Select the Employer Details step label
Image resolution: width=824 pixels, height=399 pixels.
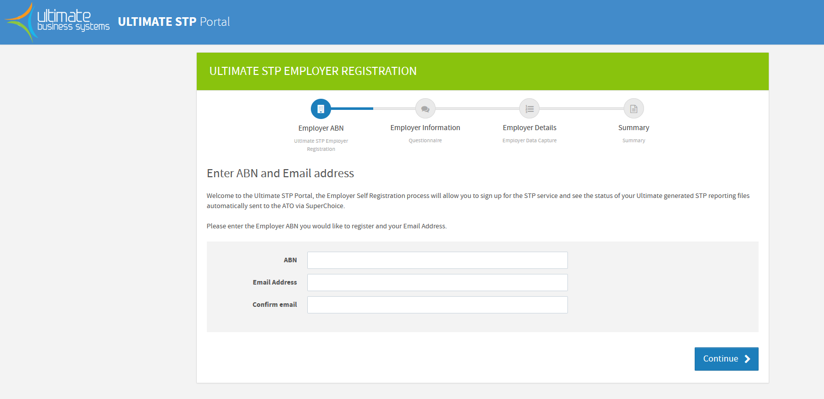(529, 128)
